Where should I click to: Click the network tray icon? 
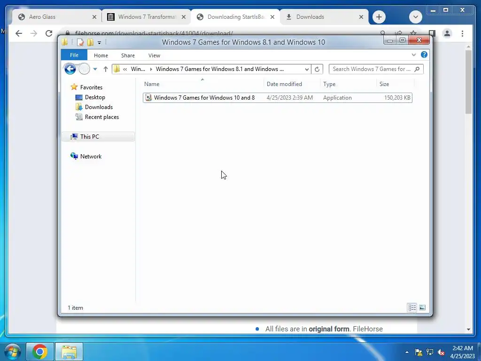[430, 352]
